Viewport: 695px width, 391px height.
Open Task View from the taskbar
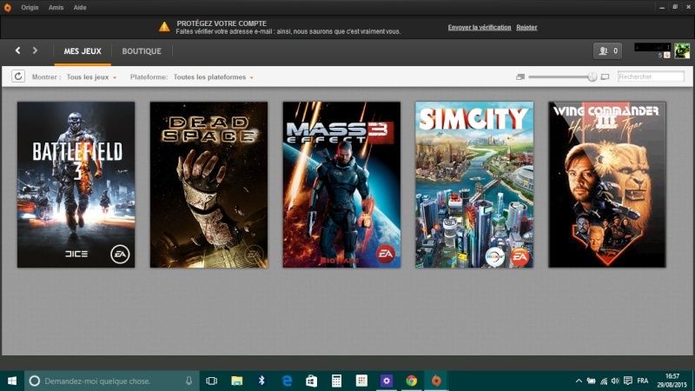pyautogui.click(x=212, y=381)
